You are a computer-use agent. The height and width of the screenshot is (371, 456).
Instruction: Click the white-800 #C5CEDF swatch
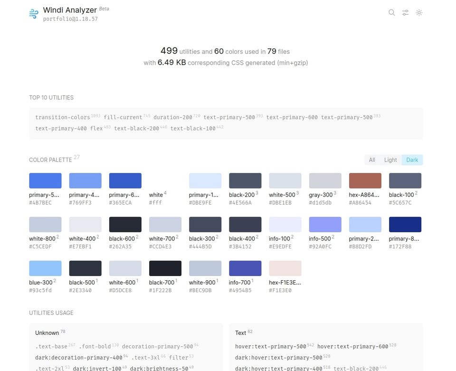[x=45, y=225]
